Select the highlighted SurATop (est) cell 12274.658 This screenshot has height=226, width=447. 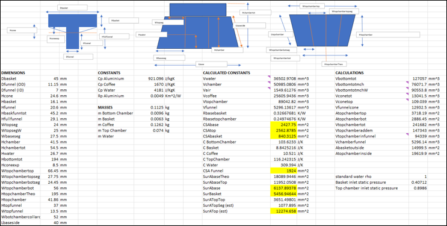pos(283,211)
